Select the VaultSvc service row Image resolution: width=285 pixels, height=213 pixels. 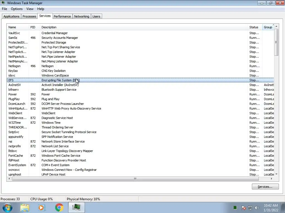tap(140, 33)
